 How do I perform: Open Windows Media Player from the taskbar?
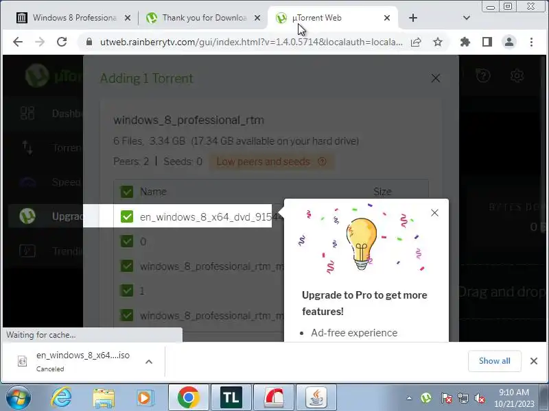click(x=144, y=398)
